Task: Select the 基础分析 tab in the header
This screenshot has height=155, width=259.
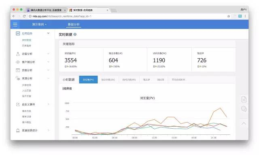Action: point(74,24)
